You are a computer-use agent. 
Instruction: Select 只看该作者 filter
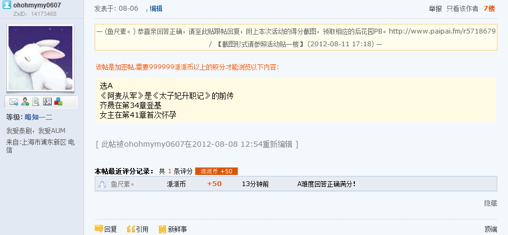coord(462,9)
